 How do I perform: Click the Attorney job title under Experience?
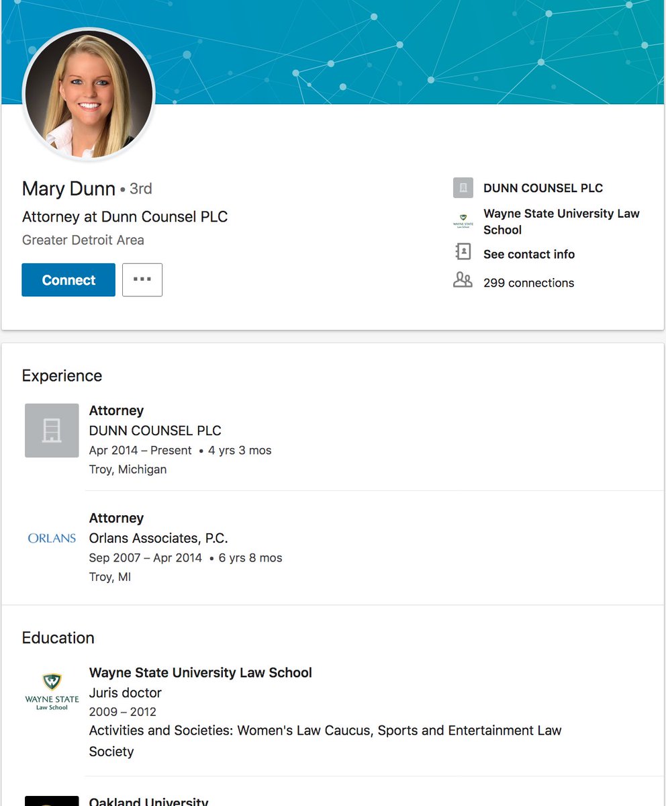coord(116,410)
